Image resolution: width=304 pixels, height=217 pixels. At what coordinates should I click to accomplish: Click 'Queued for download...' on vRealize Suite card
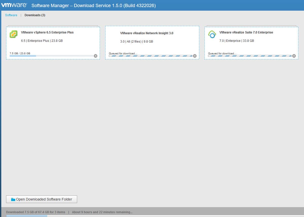(x=222, y=53)
